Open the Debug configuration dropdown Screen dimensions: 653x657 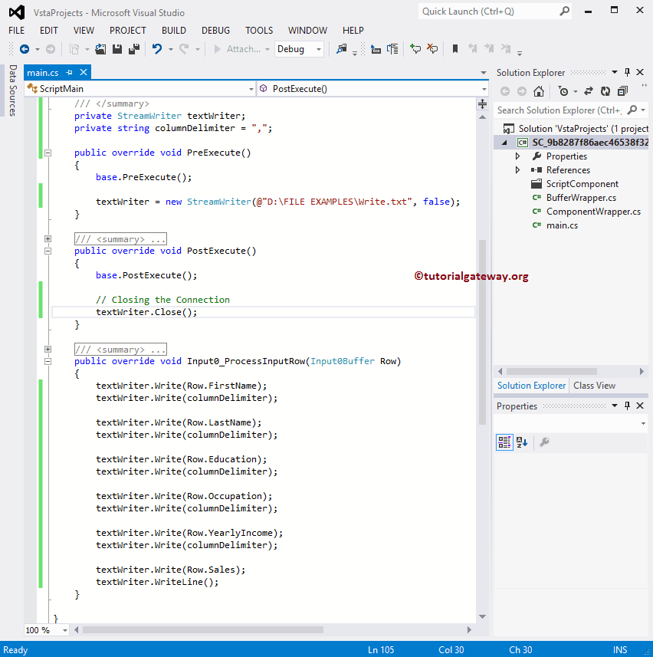coord(317,48)
